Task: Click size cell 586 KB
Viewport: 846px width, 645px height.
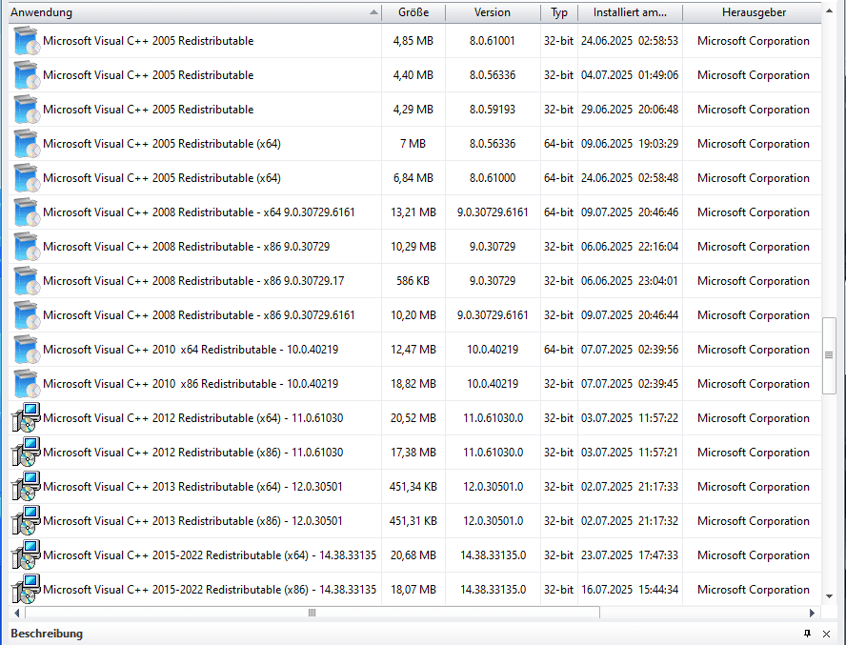Action: 413,281
